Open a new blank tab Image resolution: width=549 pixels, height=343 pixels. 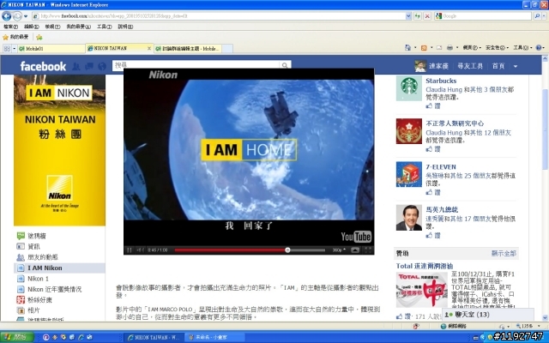pos(227,49)
